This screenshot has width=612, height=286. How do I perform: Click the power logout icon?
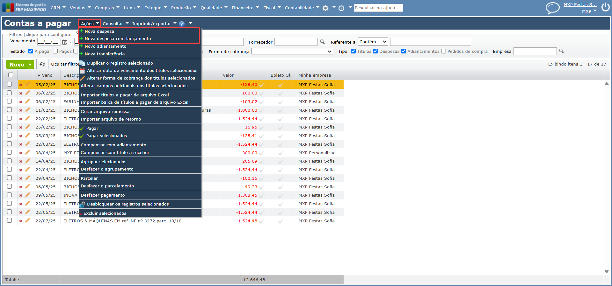(605, 7)
